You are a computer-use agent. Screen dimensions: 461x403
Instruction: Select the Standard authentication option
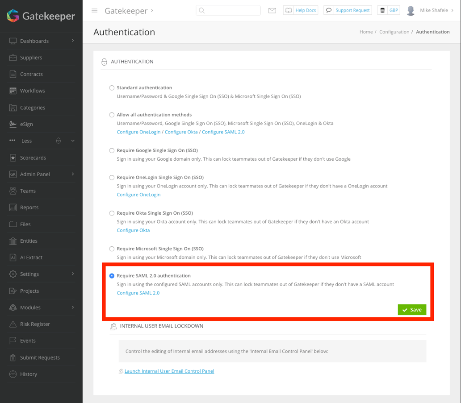click(112, 87)
